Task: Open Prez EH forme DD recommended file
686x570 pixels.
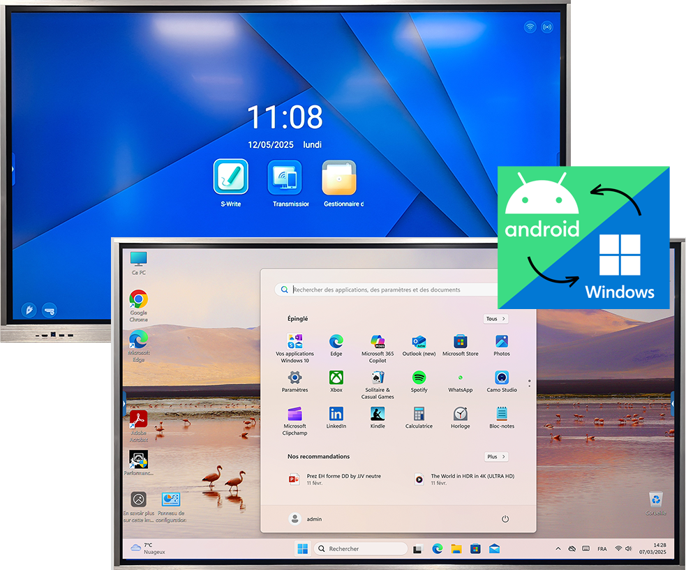Action: click(335, 479)
